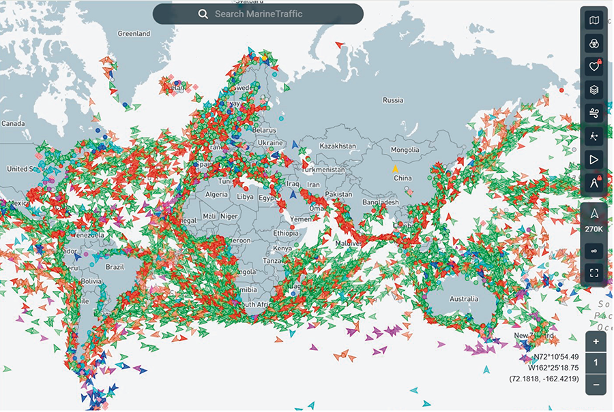Screen dimensions: 614x412
Task: Start the playback triangle icon
Action: pos(595,159)
